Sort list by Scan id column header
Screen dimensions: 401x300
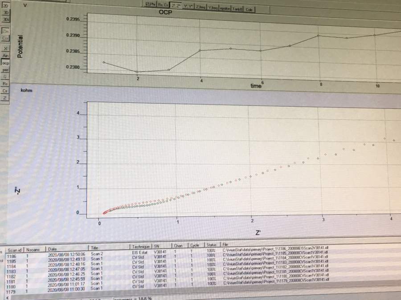15,250
